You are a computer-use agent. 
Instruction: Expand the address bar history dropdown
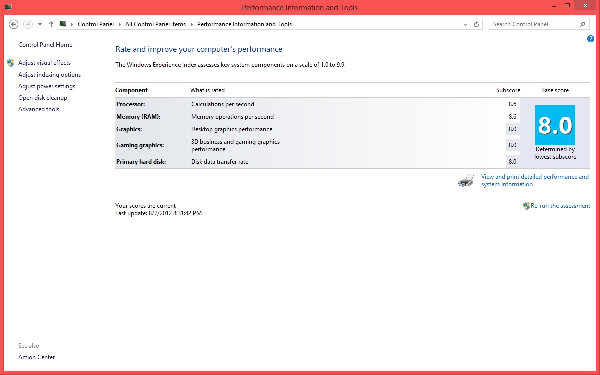[x=465, y=24]
